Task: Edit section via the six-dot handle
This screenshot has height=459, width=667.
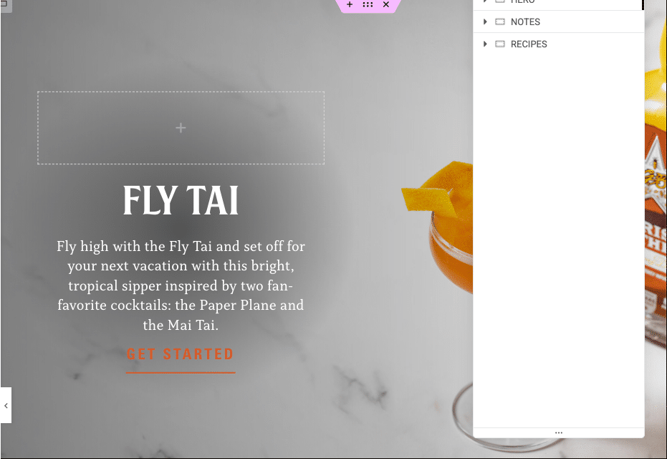Action: coord(368,4)
